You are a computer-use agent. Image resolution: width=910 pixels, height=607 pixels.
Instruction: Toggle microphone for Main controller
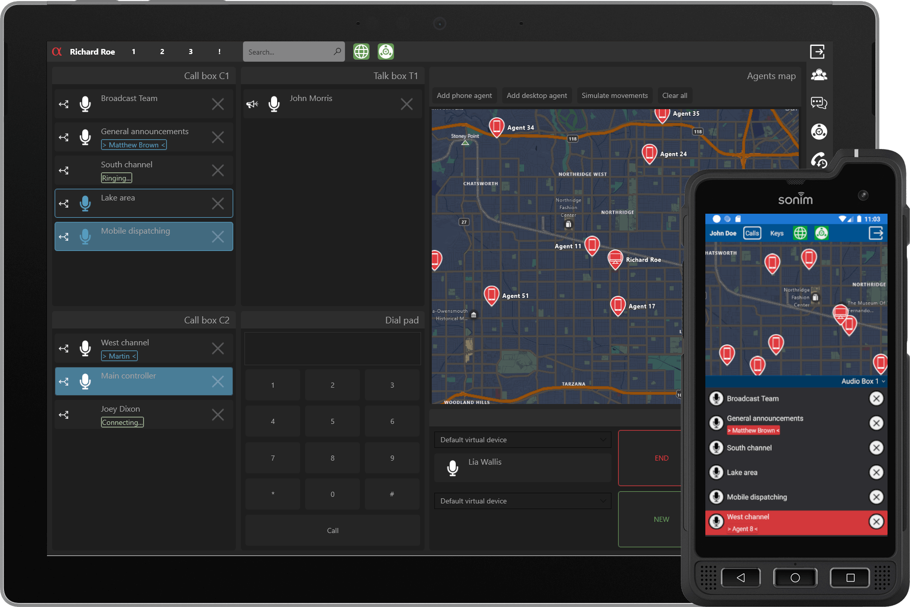[x=85, y=382]
